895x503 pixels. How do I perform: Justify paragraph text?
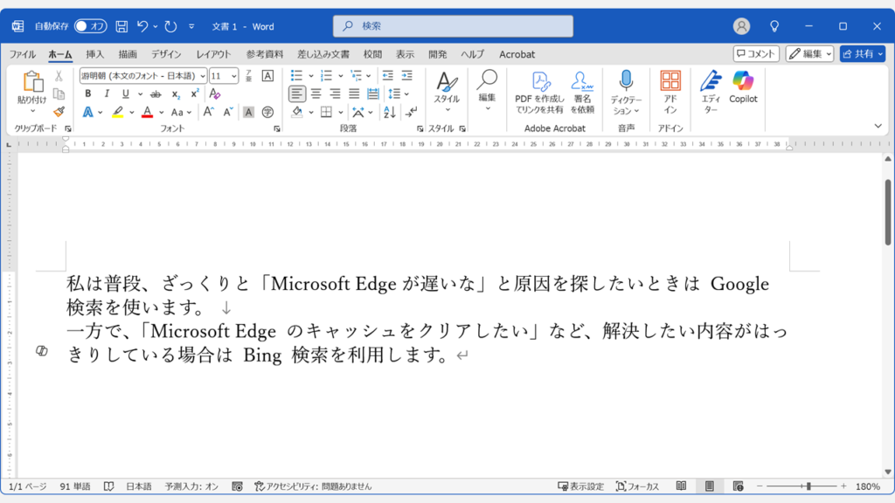point(354,93)
